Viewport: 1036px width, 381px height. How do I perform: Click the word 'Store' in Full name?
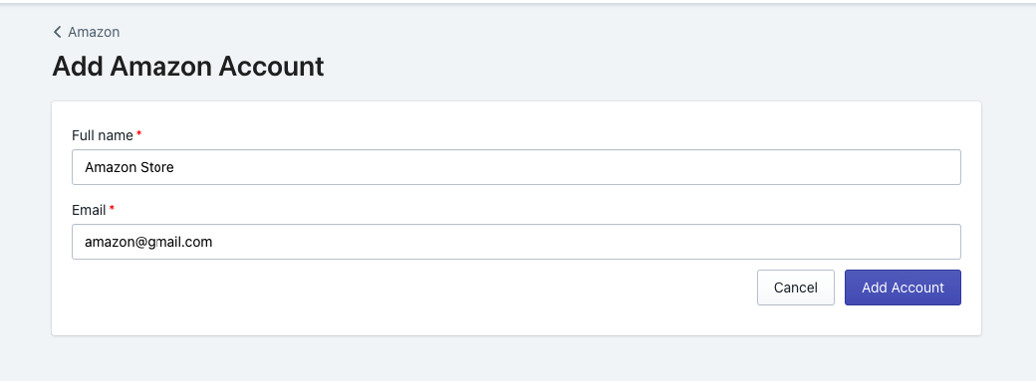tap(157, 167)
